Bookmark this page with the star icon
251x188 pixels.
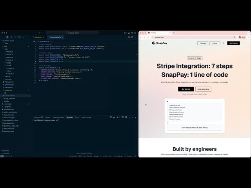pos(235,38)
